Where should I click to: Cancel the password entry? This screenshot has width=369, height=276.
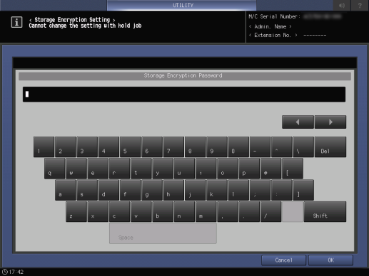click(x=283, y=260)
